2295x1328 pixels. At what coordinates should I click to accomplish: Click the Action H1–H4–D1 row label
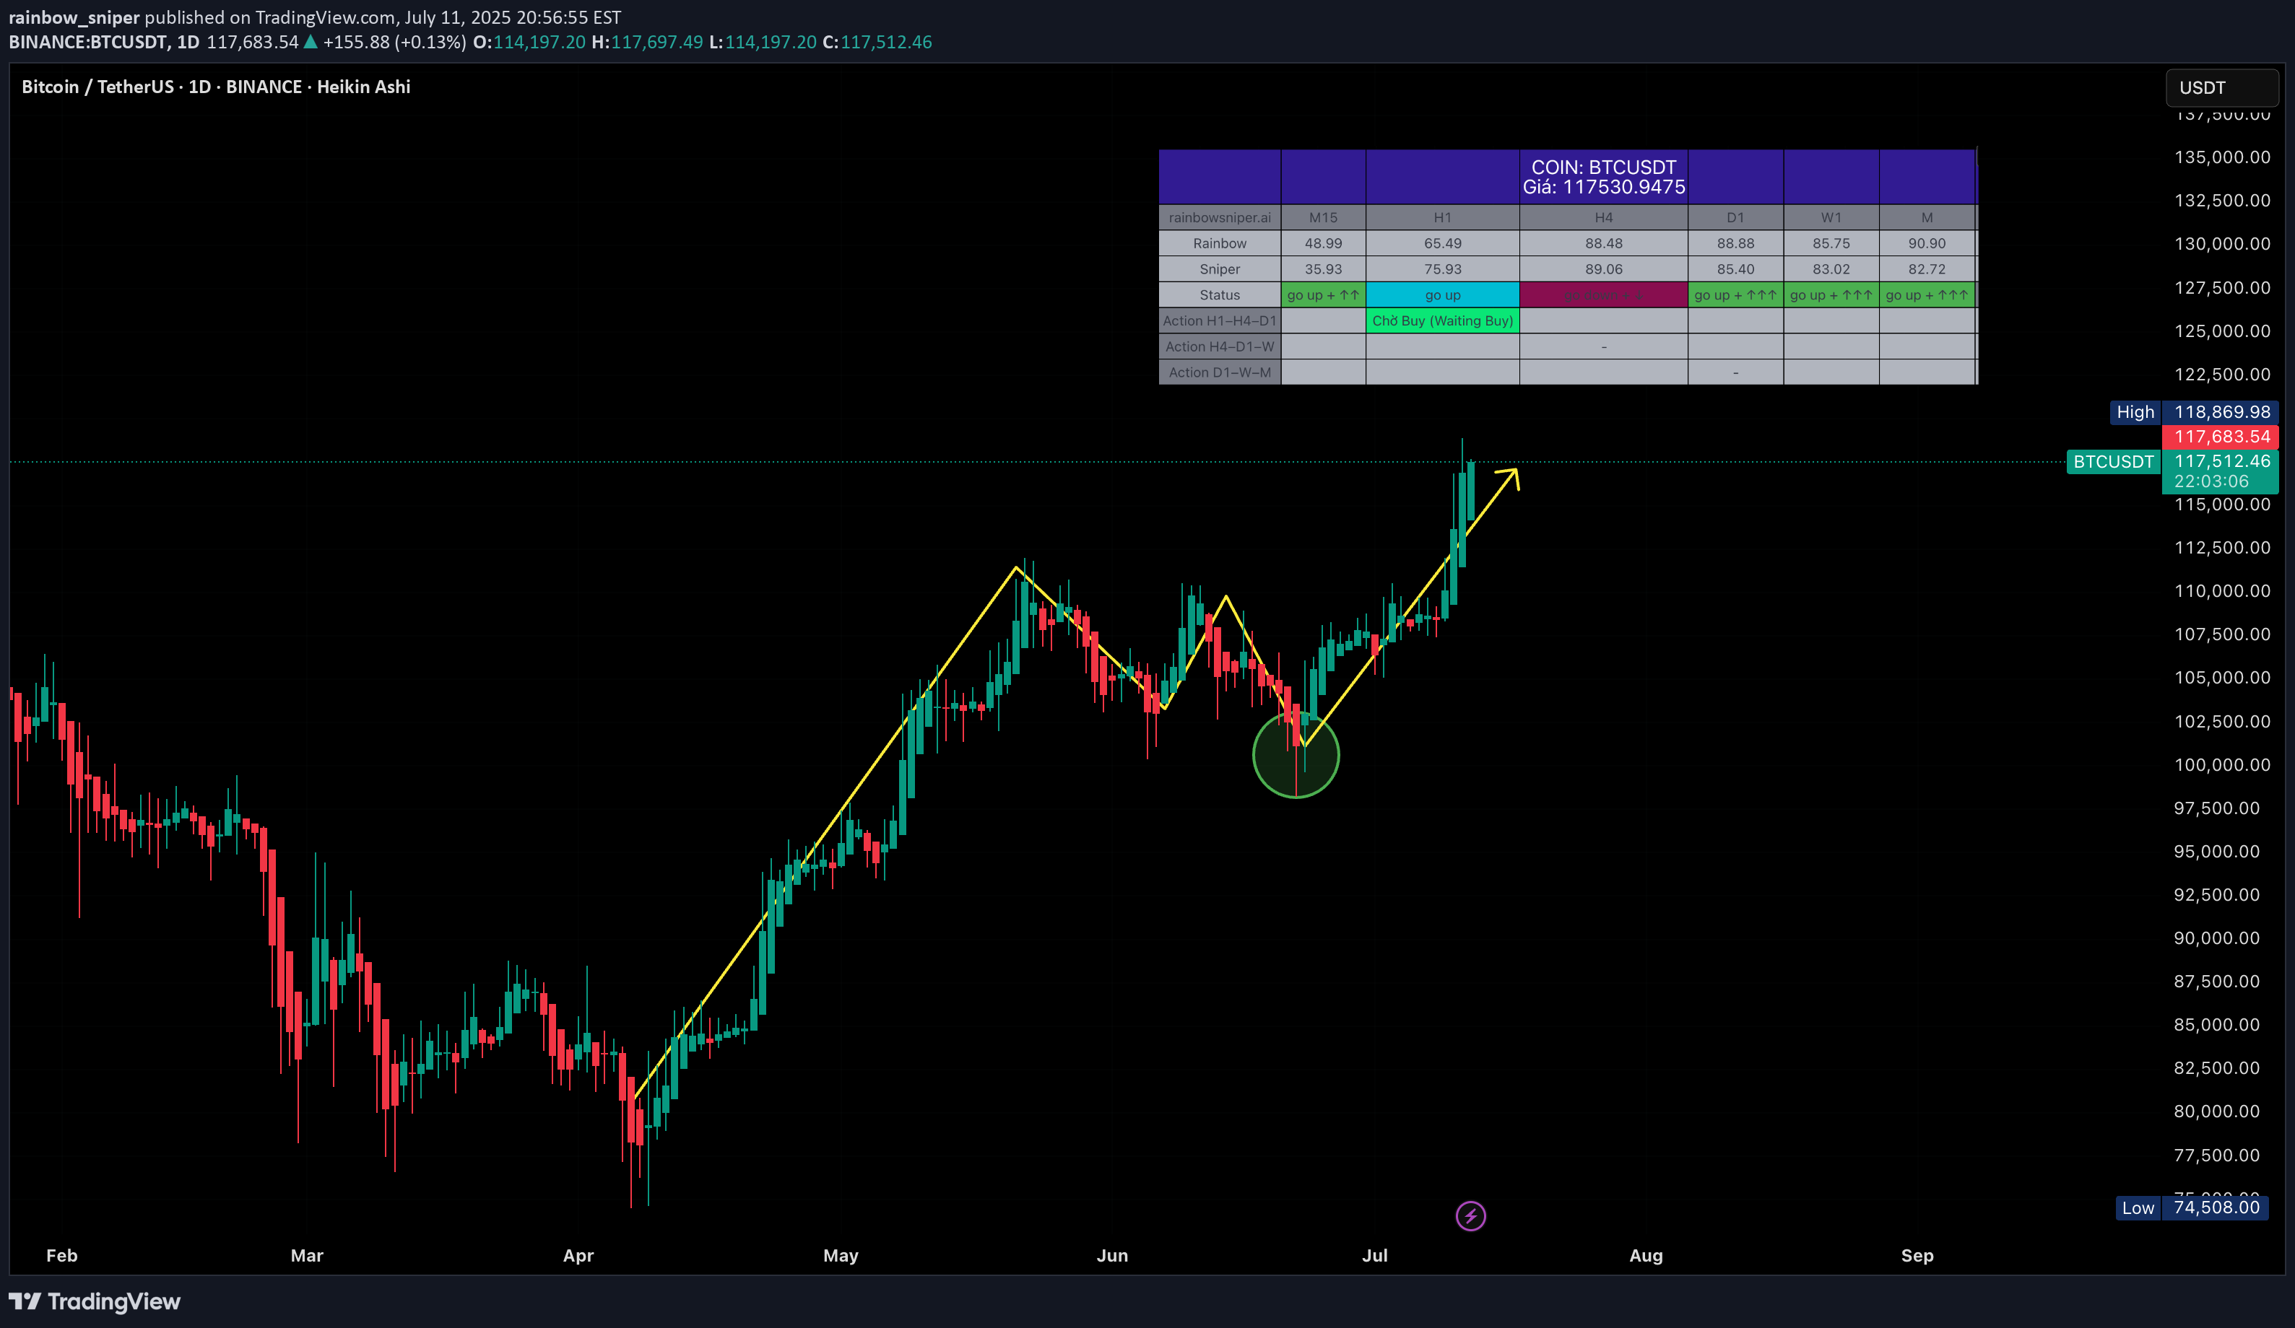click(x=1220, y=320)
